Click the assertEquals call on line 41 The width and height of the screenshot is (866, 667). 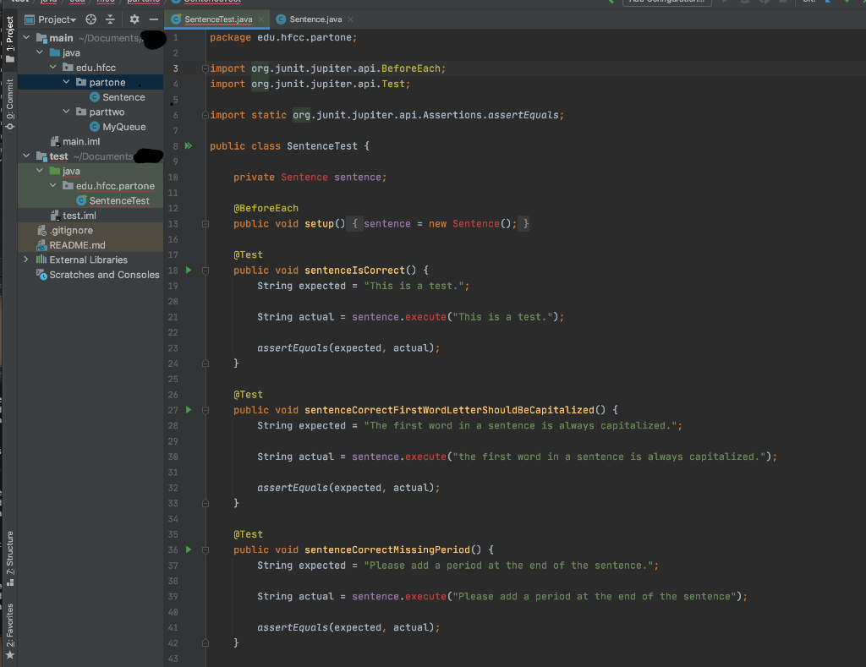(x=293, y=627)
